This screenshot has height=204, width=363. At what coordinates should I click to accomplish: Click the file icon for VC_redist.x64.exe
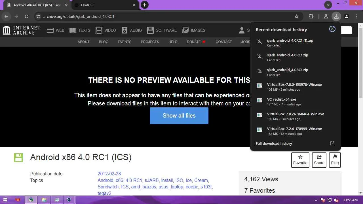(x=259, y=100)
